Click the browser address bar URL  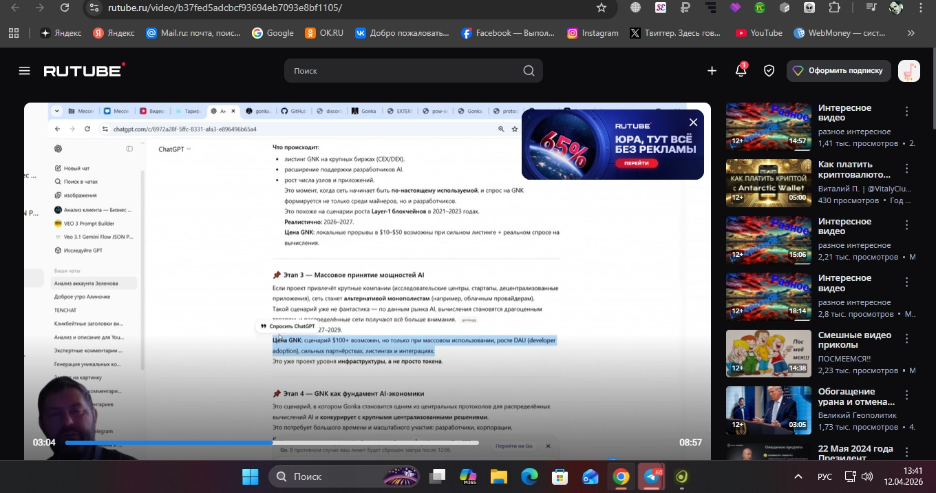coord(225,8)
